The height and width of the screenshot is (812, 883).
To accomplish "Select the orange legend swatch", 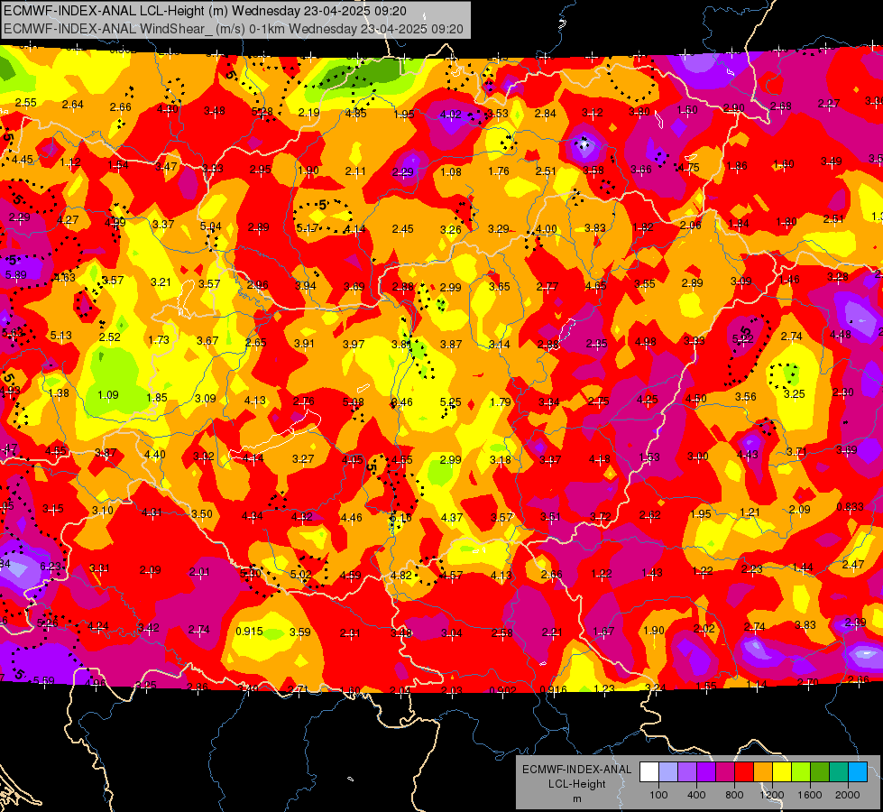I will click(x=762, y=772).
